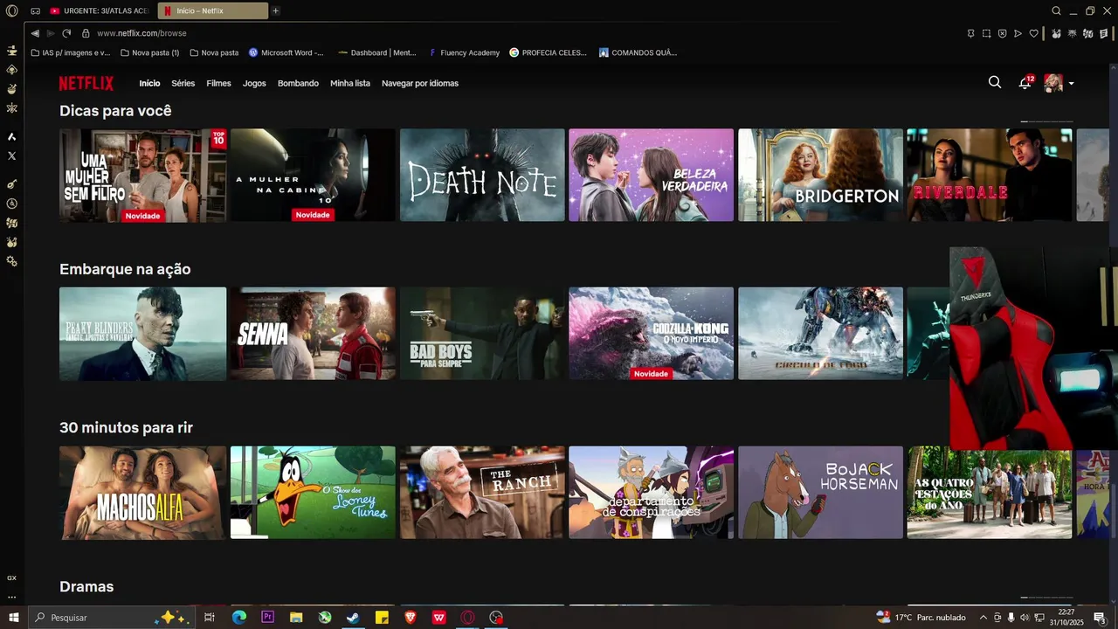
Task: Open The Ranch title card
Action: point(482,493)
